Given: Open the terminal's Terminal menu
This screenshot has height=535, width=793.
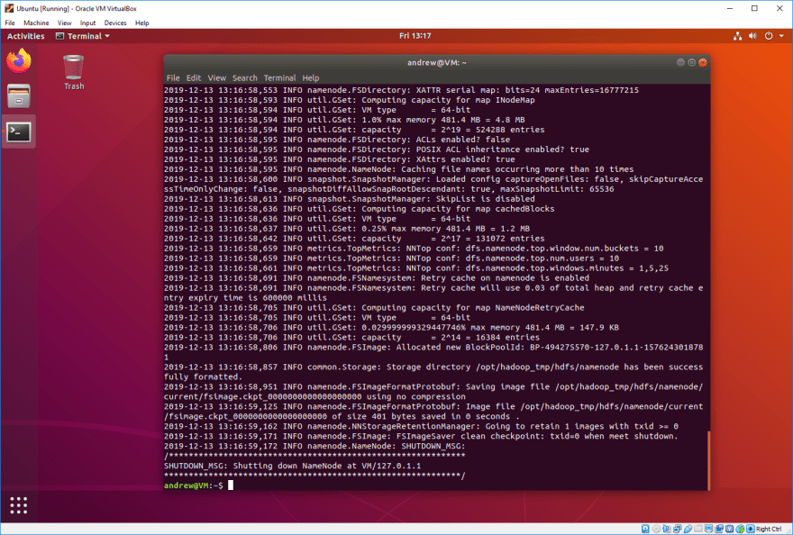Looking at the screenshot, I should [279, 77].
